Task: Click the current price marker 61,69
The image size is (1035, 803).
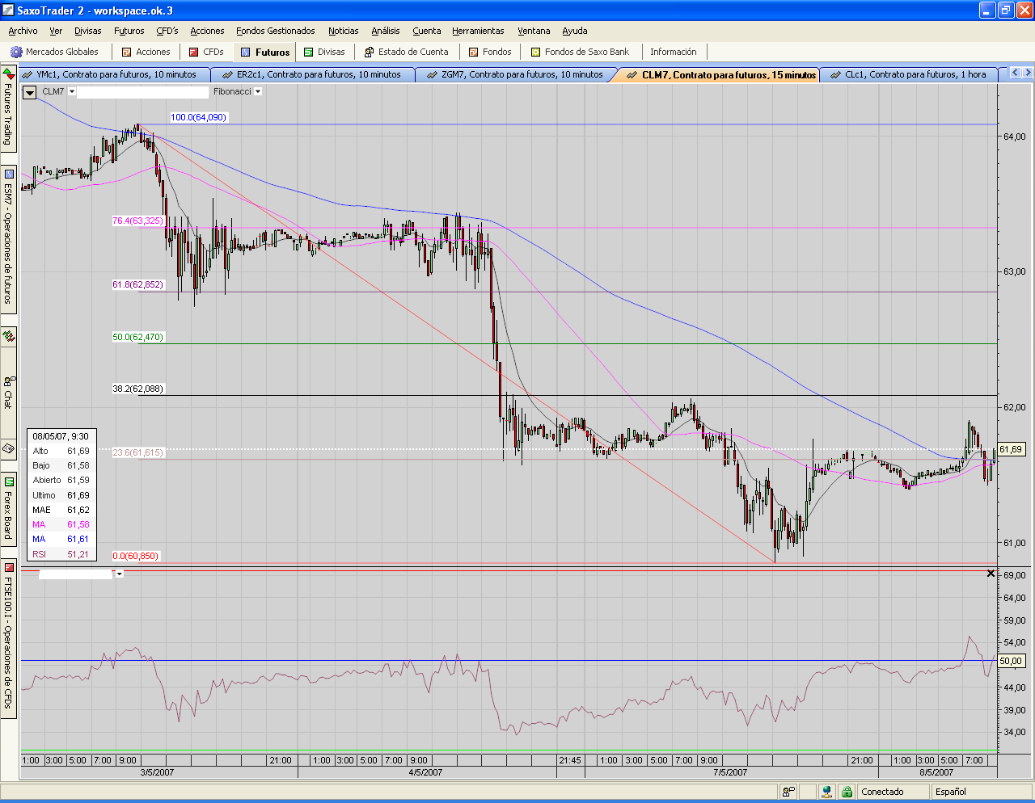Action: [1011, 449]
